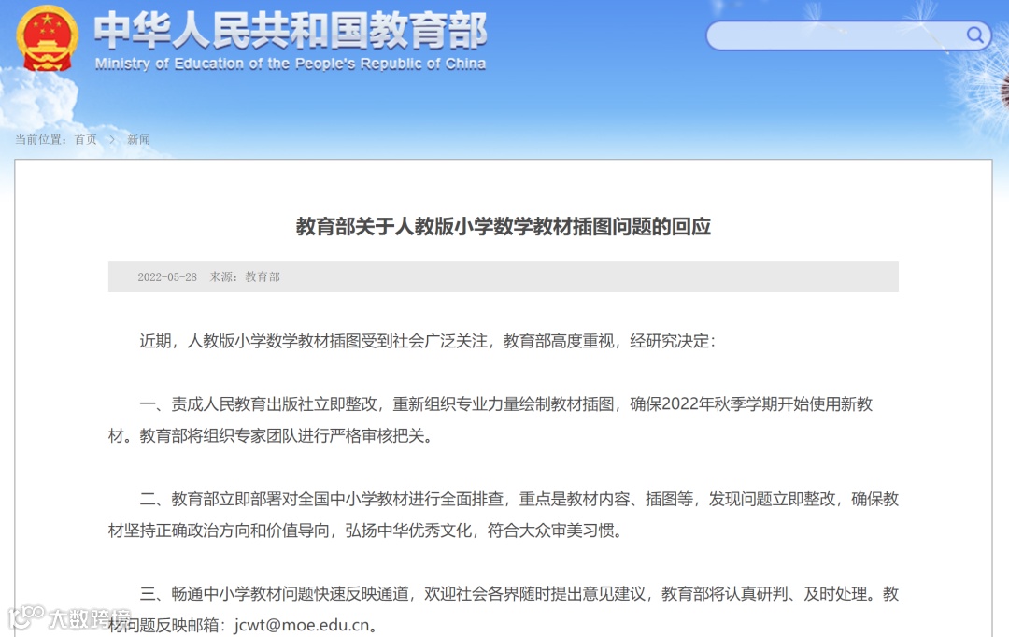Click the Ministry of Education English subtitle
This screenshot has width=1009, height=637.
click(291, 64)
